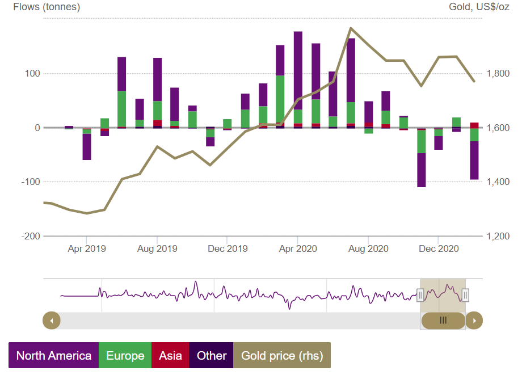The width and height of the screenshot is (522, 375).
Task: Click the gold price line's highest peak
Action: point(351,28)
